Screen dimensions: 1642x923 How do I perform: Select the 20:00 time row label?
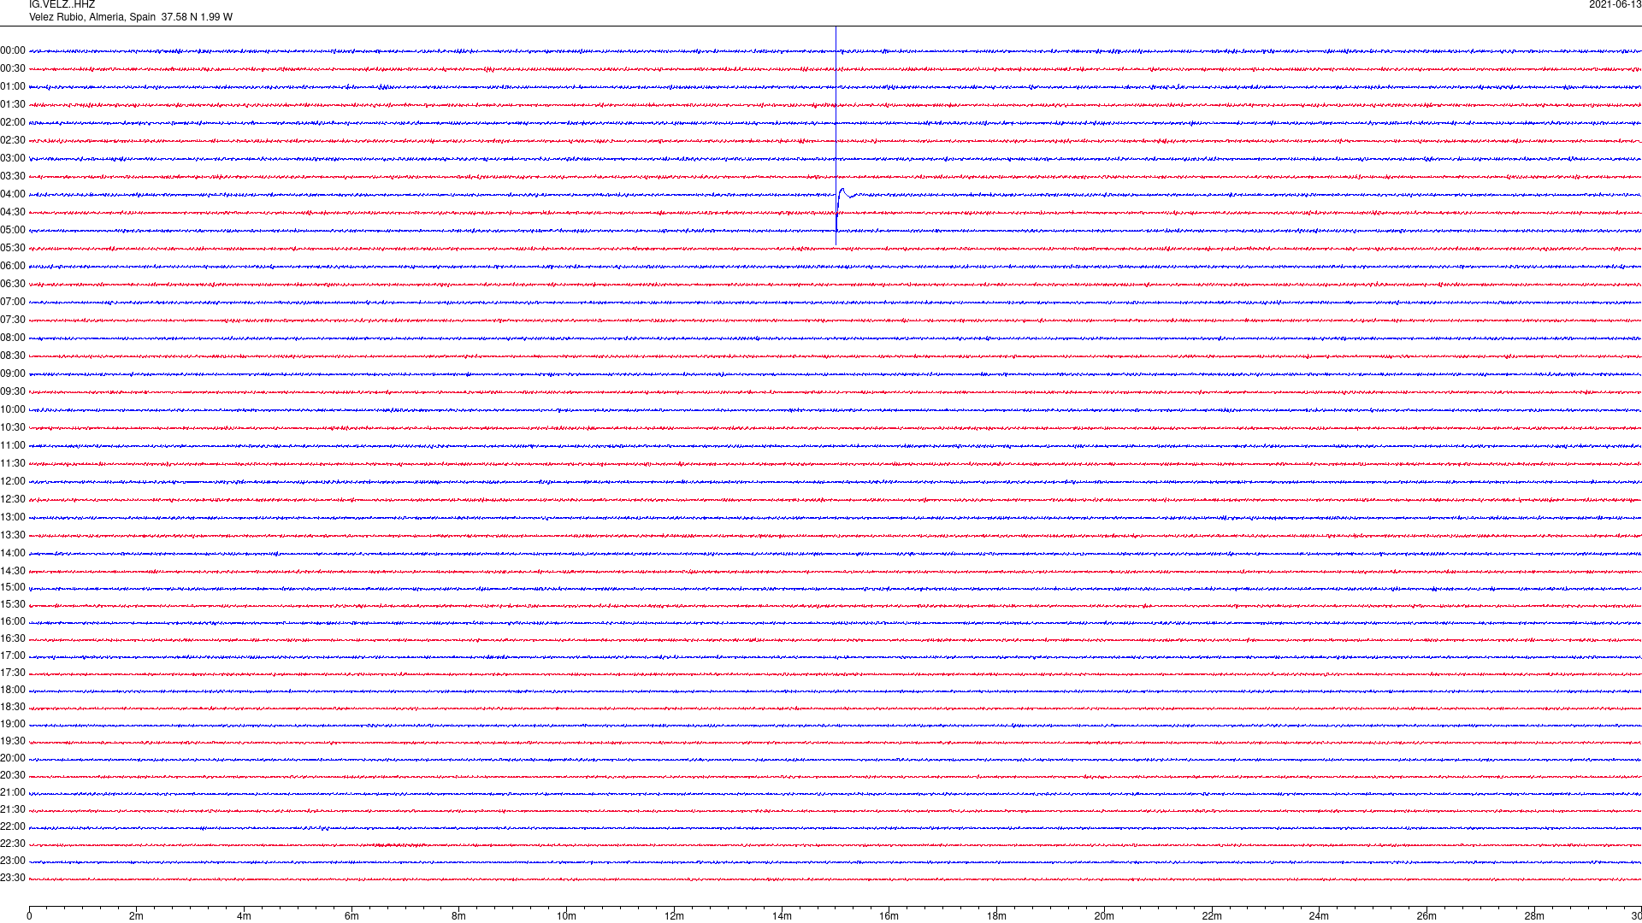[x=13, y=758]
